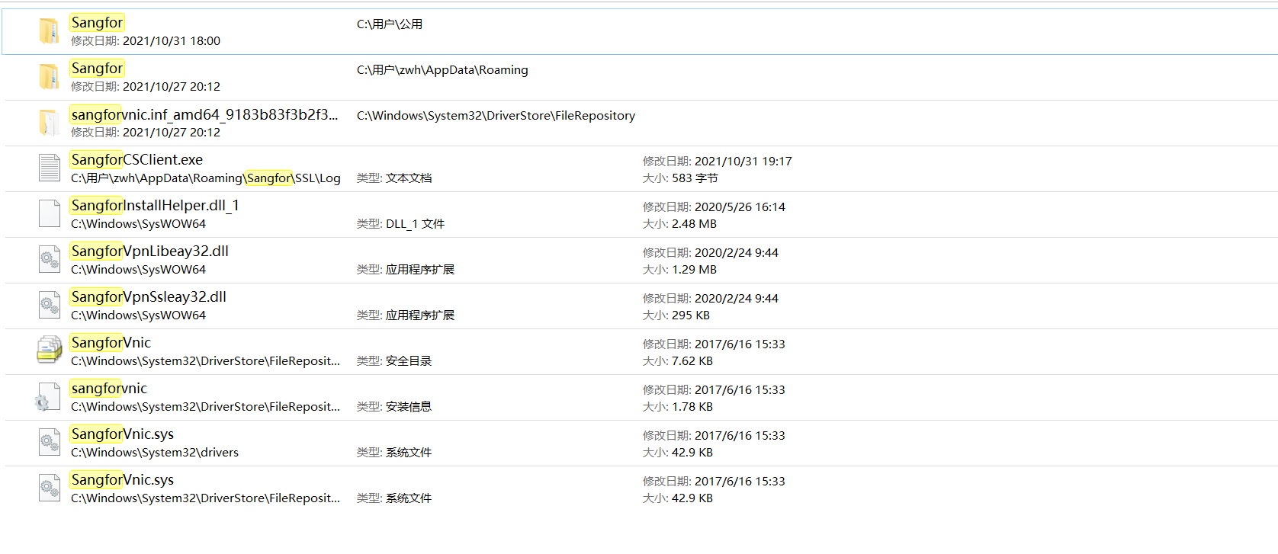Select the sangforvnic file name of type 安装信息

point(109,389)
